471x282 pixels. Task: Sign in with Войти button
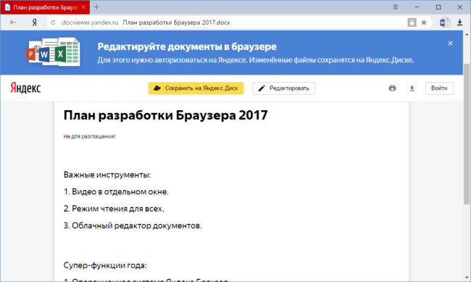[439, 88]
